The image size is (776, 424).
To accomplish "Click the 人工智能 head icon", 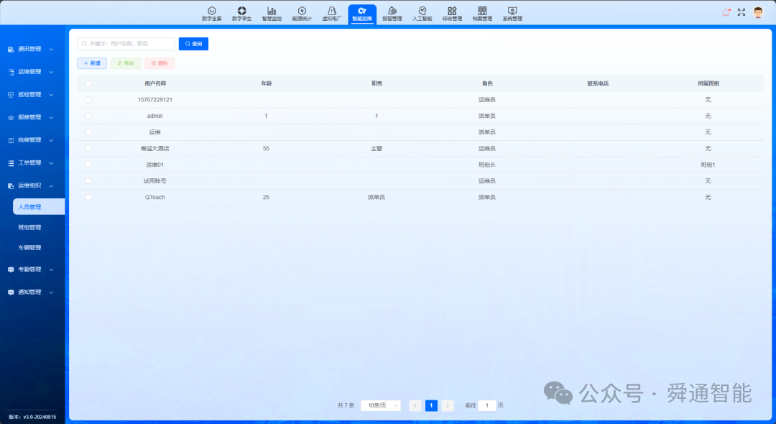I will pyautogui.click(x=422, y=11).
